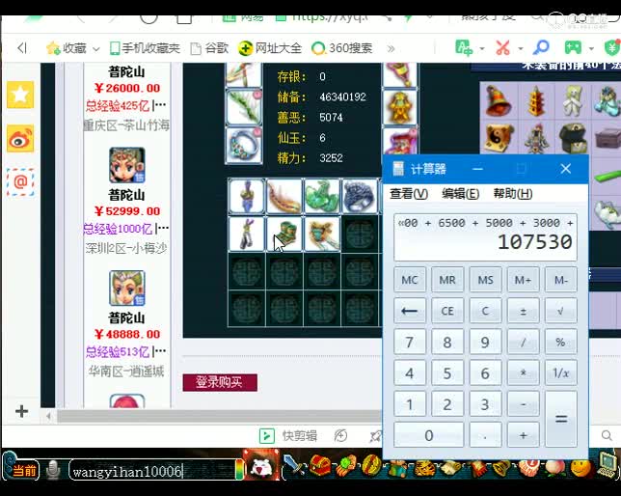Click the smiley face icon in game bar
The height and width of the screenshot is (496, 621).
click(x=580, y=468)
